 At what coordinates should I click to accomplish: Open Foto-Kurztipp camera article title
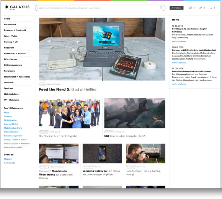coord(143,173)
